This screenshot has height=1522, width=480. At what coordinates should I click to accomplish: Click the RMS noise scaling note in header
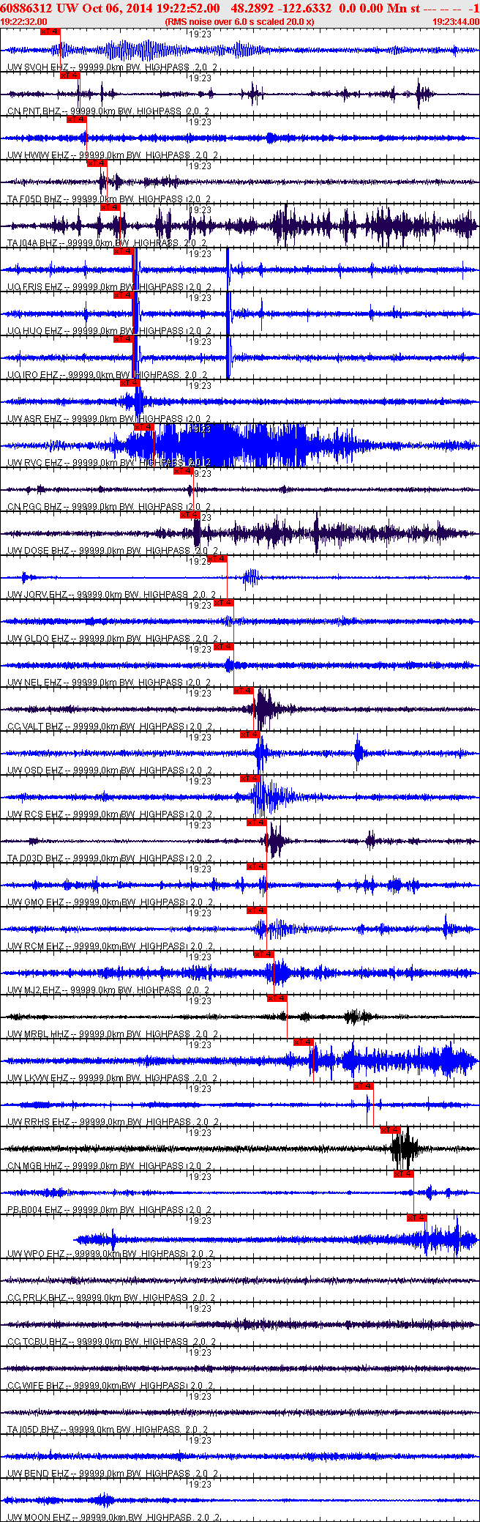pos(240,22)
